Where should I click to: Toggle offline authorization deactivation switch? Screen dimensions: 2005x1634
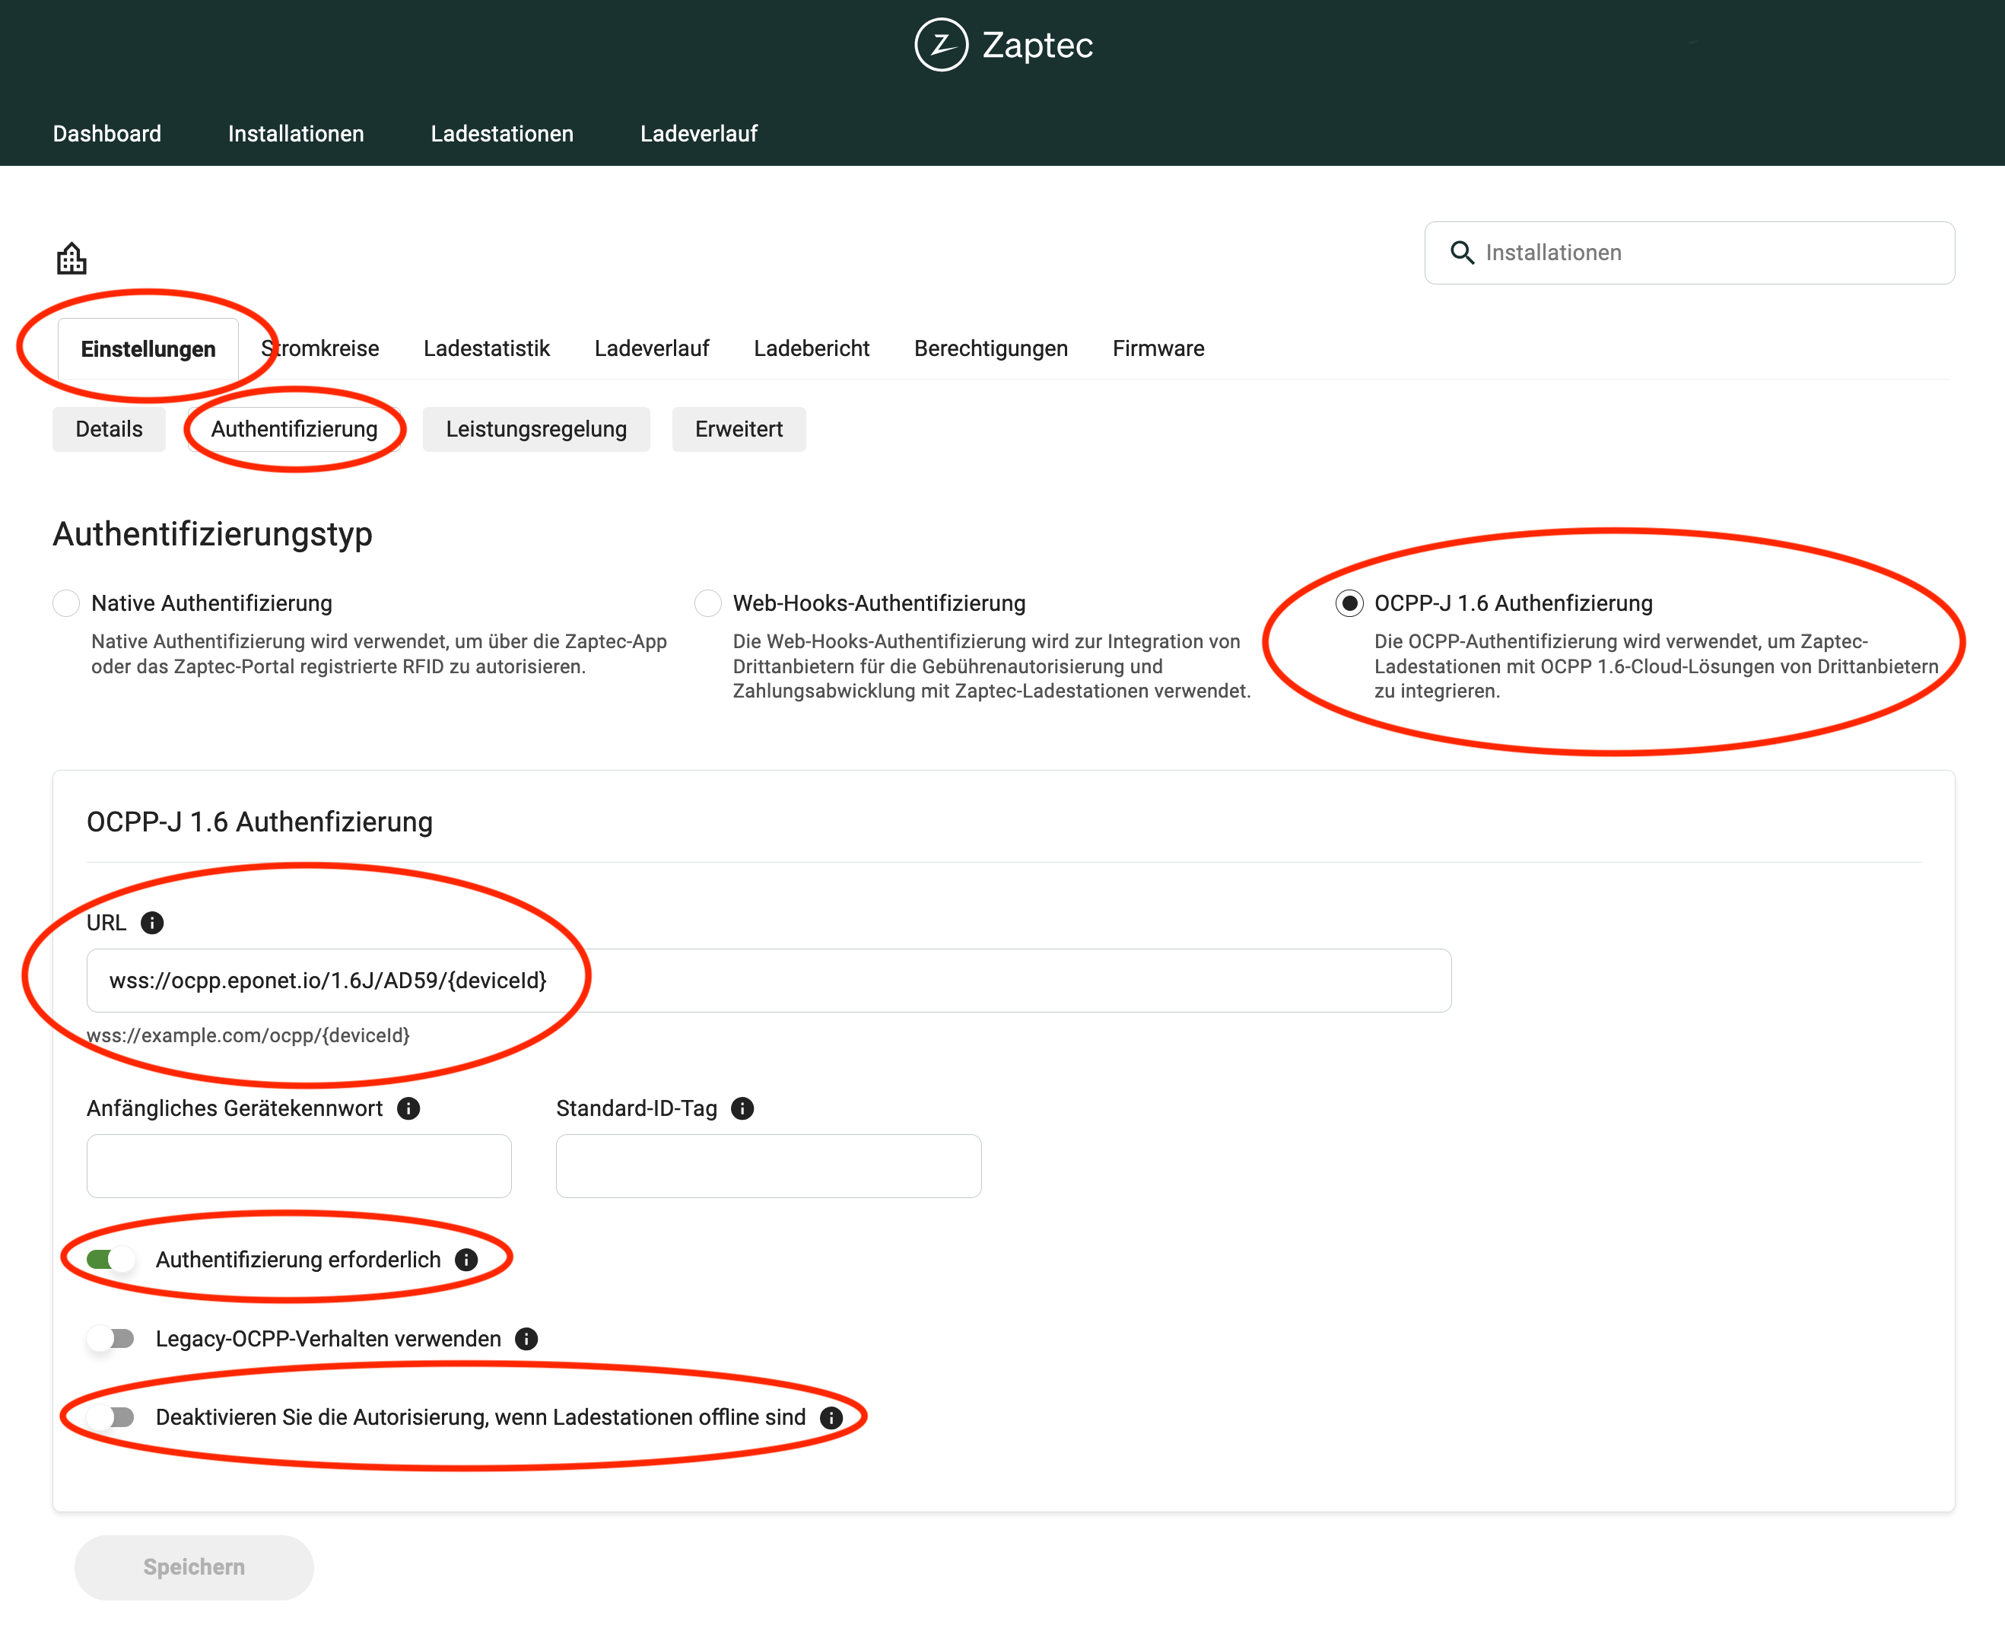[x=111, y=1417]
